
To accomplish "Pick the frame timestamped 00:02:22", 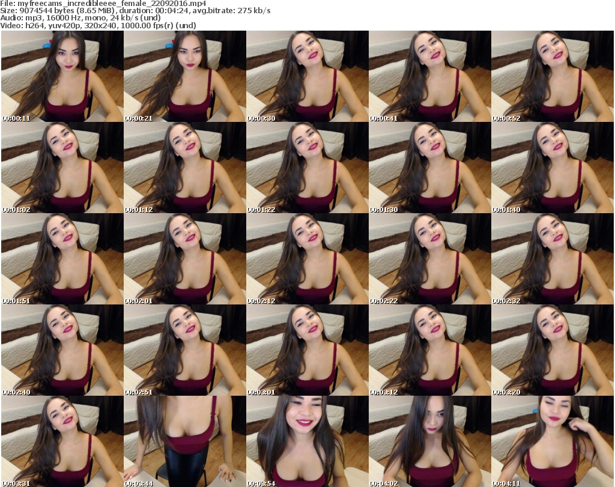I will point(430,259).
